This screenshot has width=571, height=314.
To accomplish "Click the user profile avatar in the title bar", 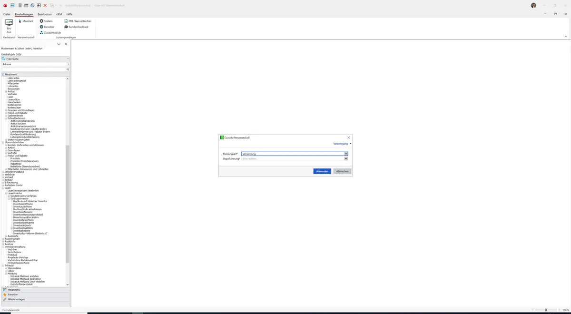I will tap(533, 5).
